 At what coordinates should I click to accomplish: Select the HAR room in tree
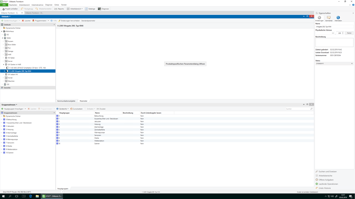click(x=10, y=54)
